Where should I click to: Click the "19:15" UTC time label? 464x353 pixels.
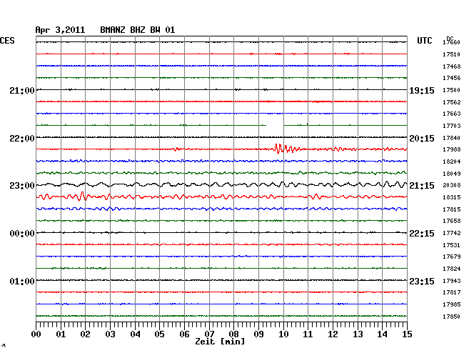(422, 91)
